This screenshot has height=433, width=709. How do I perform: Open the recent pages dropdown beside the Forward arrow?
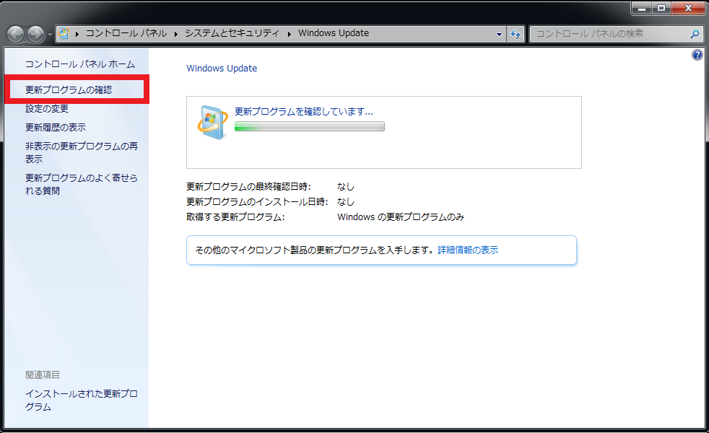click(50, 34)
